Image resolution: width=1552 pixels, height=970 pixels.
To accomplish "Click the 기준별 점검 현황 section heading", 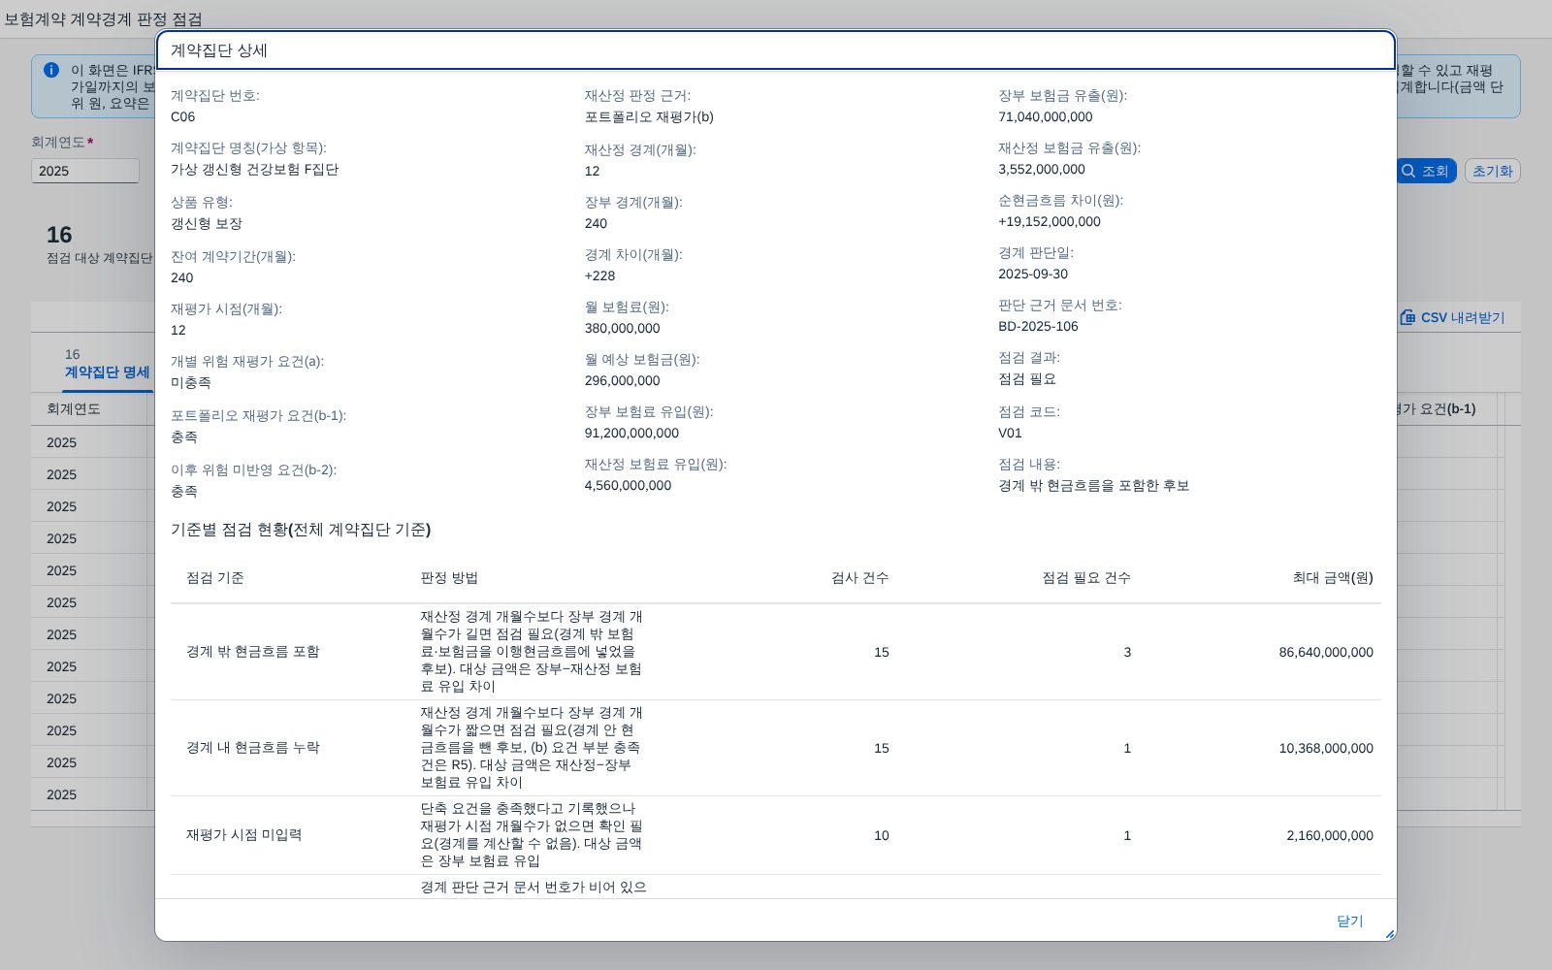I will click(301, 530).
